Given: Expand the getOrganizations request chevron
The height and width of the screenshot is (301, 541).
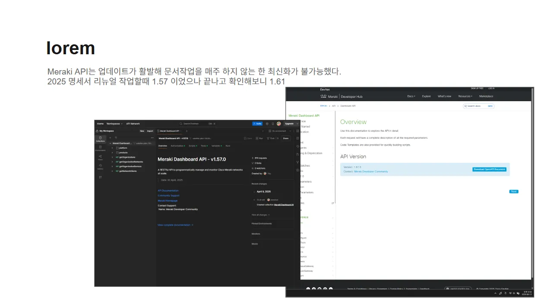Looking at the screenshot, I should [x=112, y=157].
